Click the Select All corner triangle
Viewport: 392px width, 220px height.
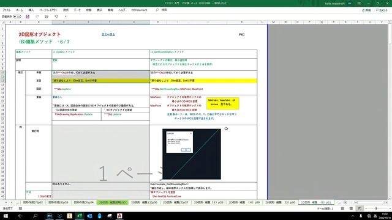pos(3,22)
